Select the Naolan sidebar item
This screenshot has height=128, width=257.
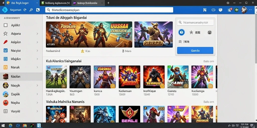click(21, 76)
